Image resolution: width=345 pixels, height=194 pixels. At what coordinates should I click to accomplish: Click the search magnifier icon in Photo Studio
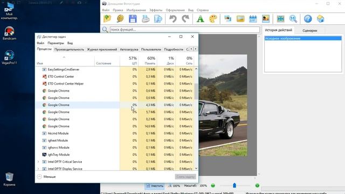coord(105,30)
